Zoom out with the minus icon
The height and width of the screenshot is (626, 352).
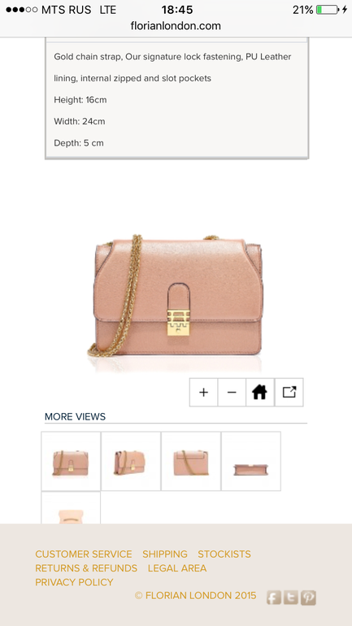[x=232, y=392]
